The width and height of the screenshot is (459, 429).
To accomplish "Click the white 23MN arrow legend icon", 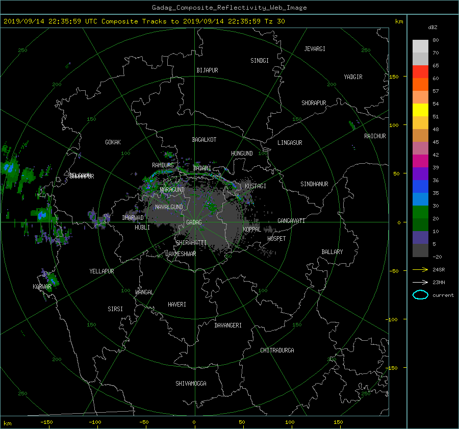I will click(420, 282).
